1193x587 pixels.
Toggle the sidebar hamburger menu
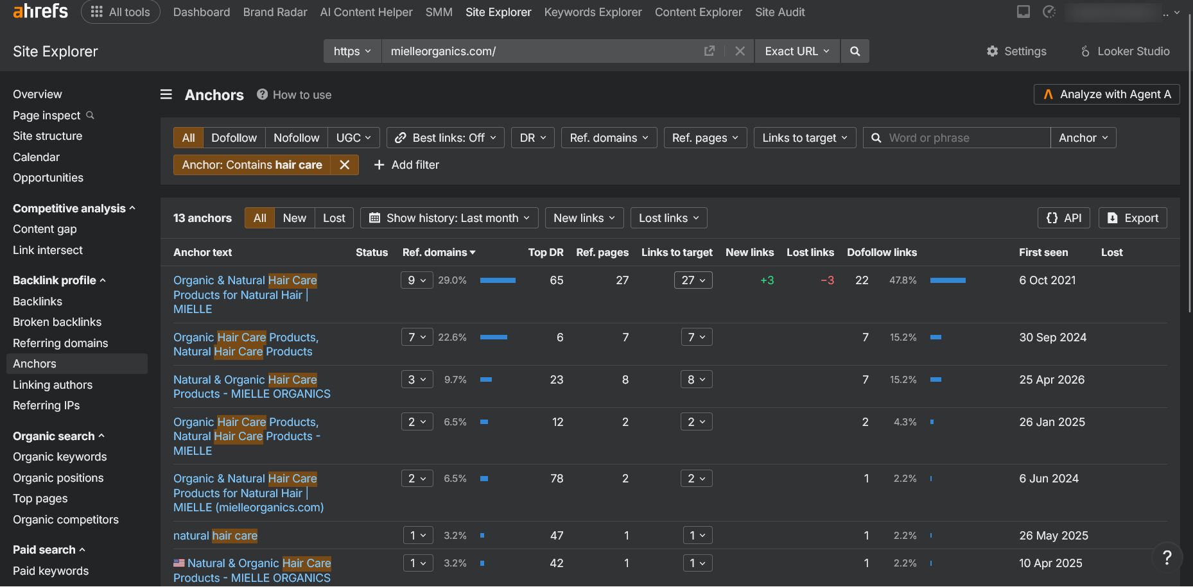(x=166, y=94)
